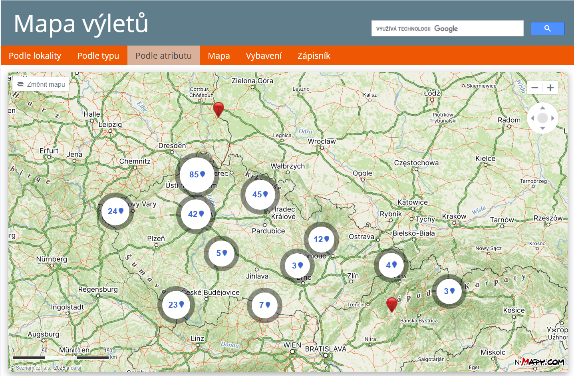
Task: Open the 3-trip cluster near Košice
Action: pyautogui.click(x=449, y=291)
